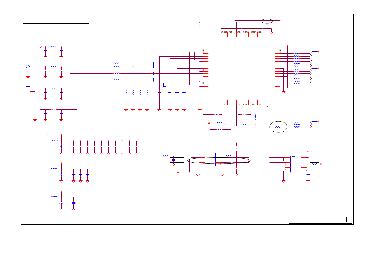Click the coaxial connector symbol on left

click(x=28, y=67)
